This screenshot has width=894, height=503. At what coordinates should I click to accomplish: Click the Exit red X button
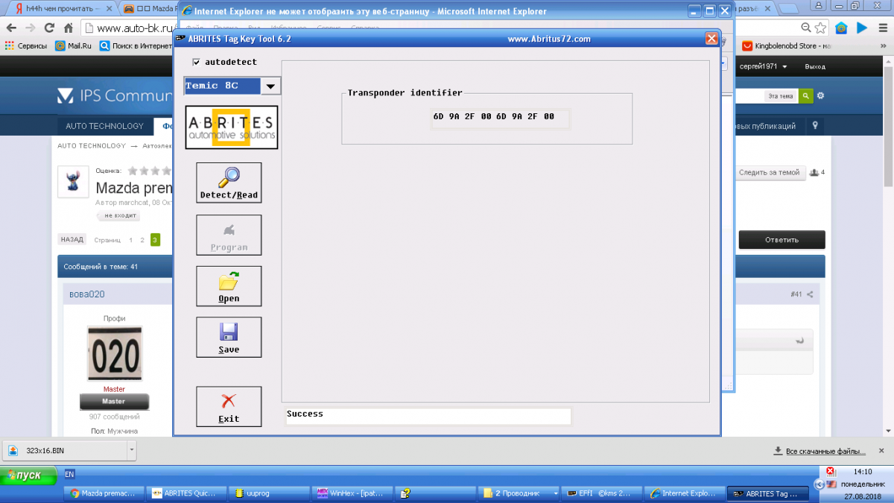pyautogui.click(x=229, y=407)
